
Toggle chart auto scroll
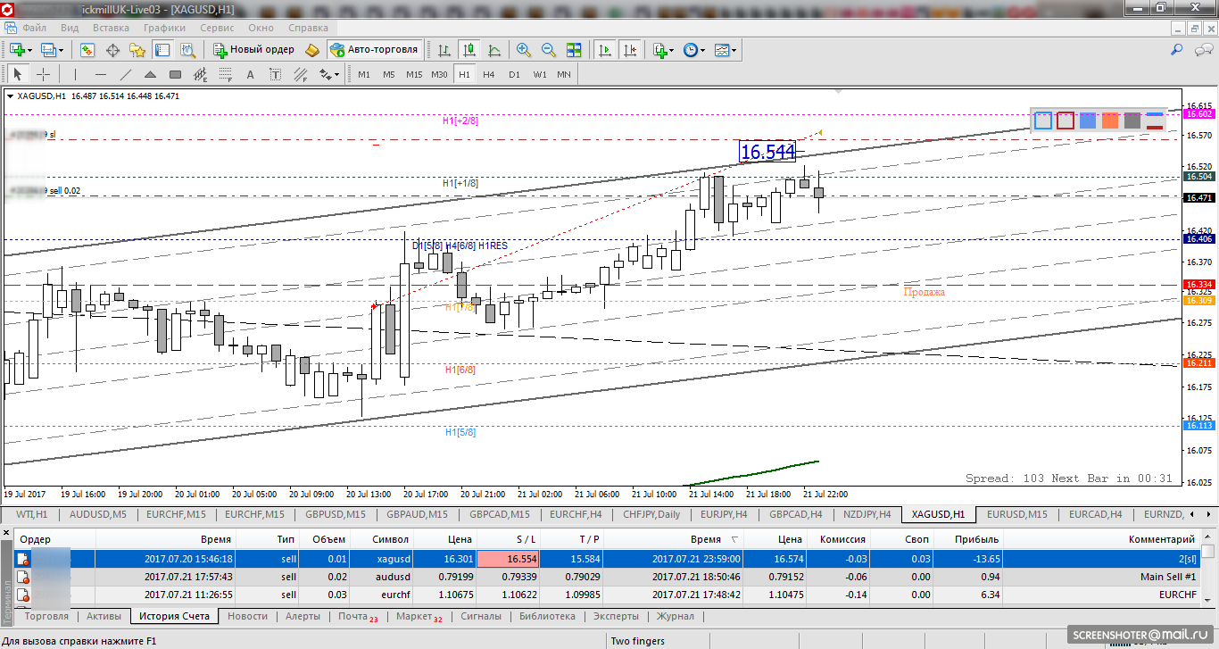tap(606, 50)
